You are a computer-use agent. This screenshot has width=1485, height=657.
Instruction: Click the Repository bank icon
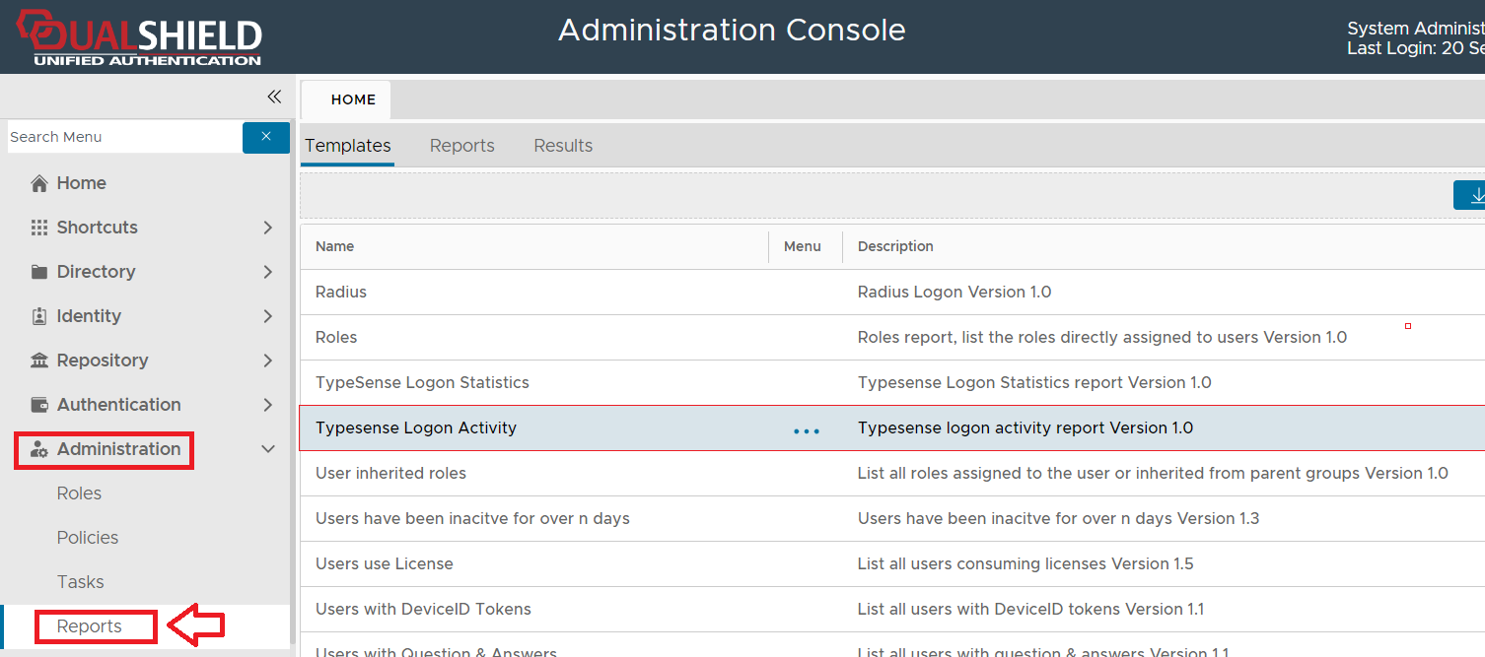click(x=39, y=361)
